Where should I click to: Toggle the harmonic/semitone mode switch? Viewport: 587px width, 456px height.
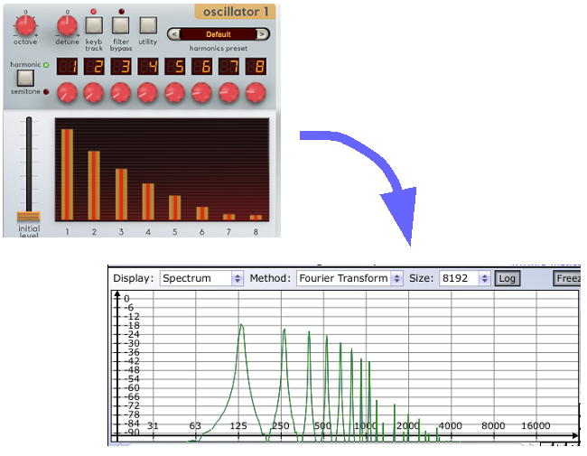[x=25, y=78]
